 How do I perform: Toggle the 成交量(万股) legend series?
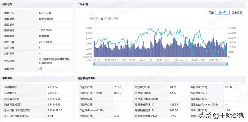110,19
